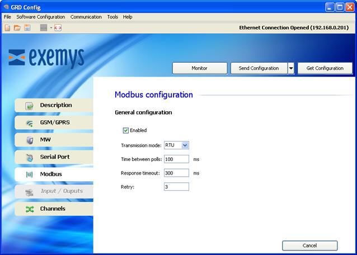Open the gray toolbar dropdown arrow

pos(50,27)
